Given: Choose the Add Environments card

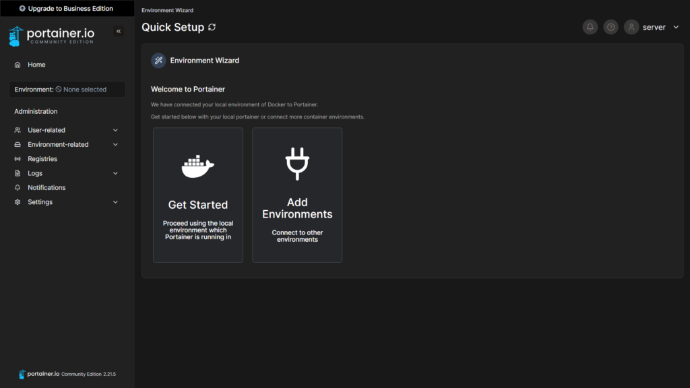Looking at the screenshot, I should click(x=297, y=195).
